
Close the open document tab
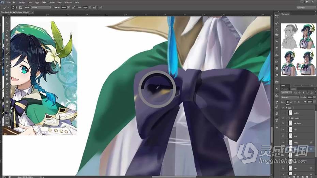click(32, 12)
